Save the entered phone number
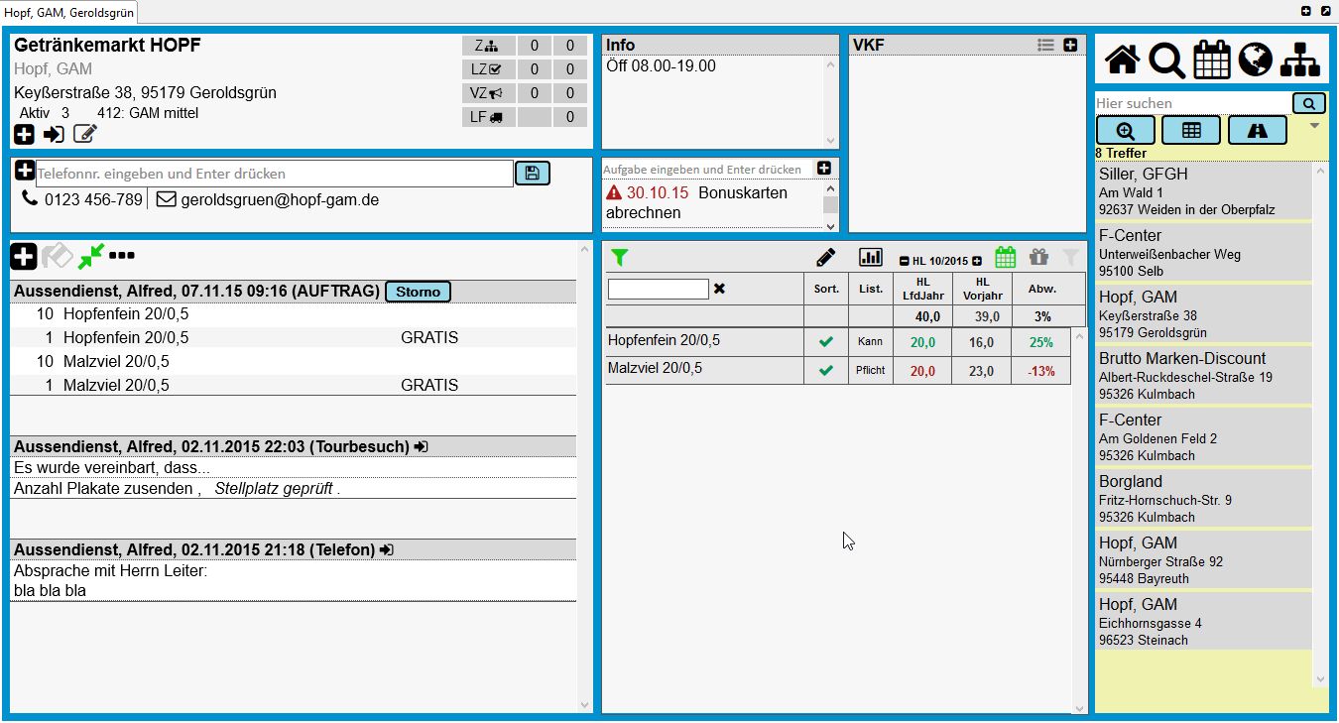The height and width of the screenshot is (723, 1339). [532, 174]
